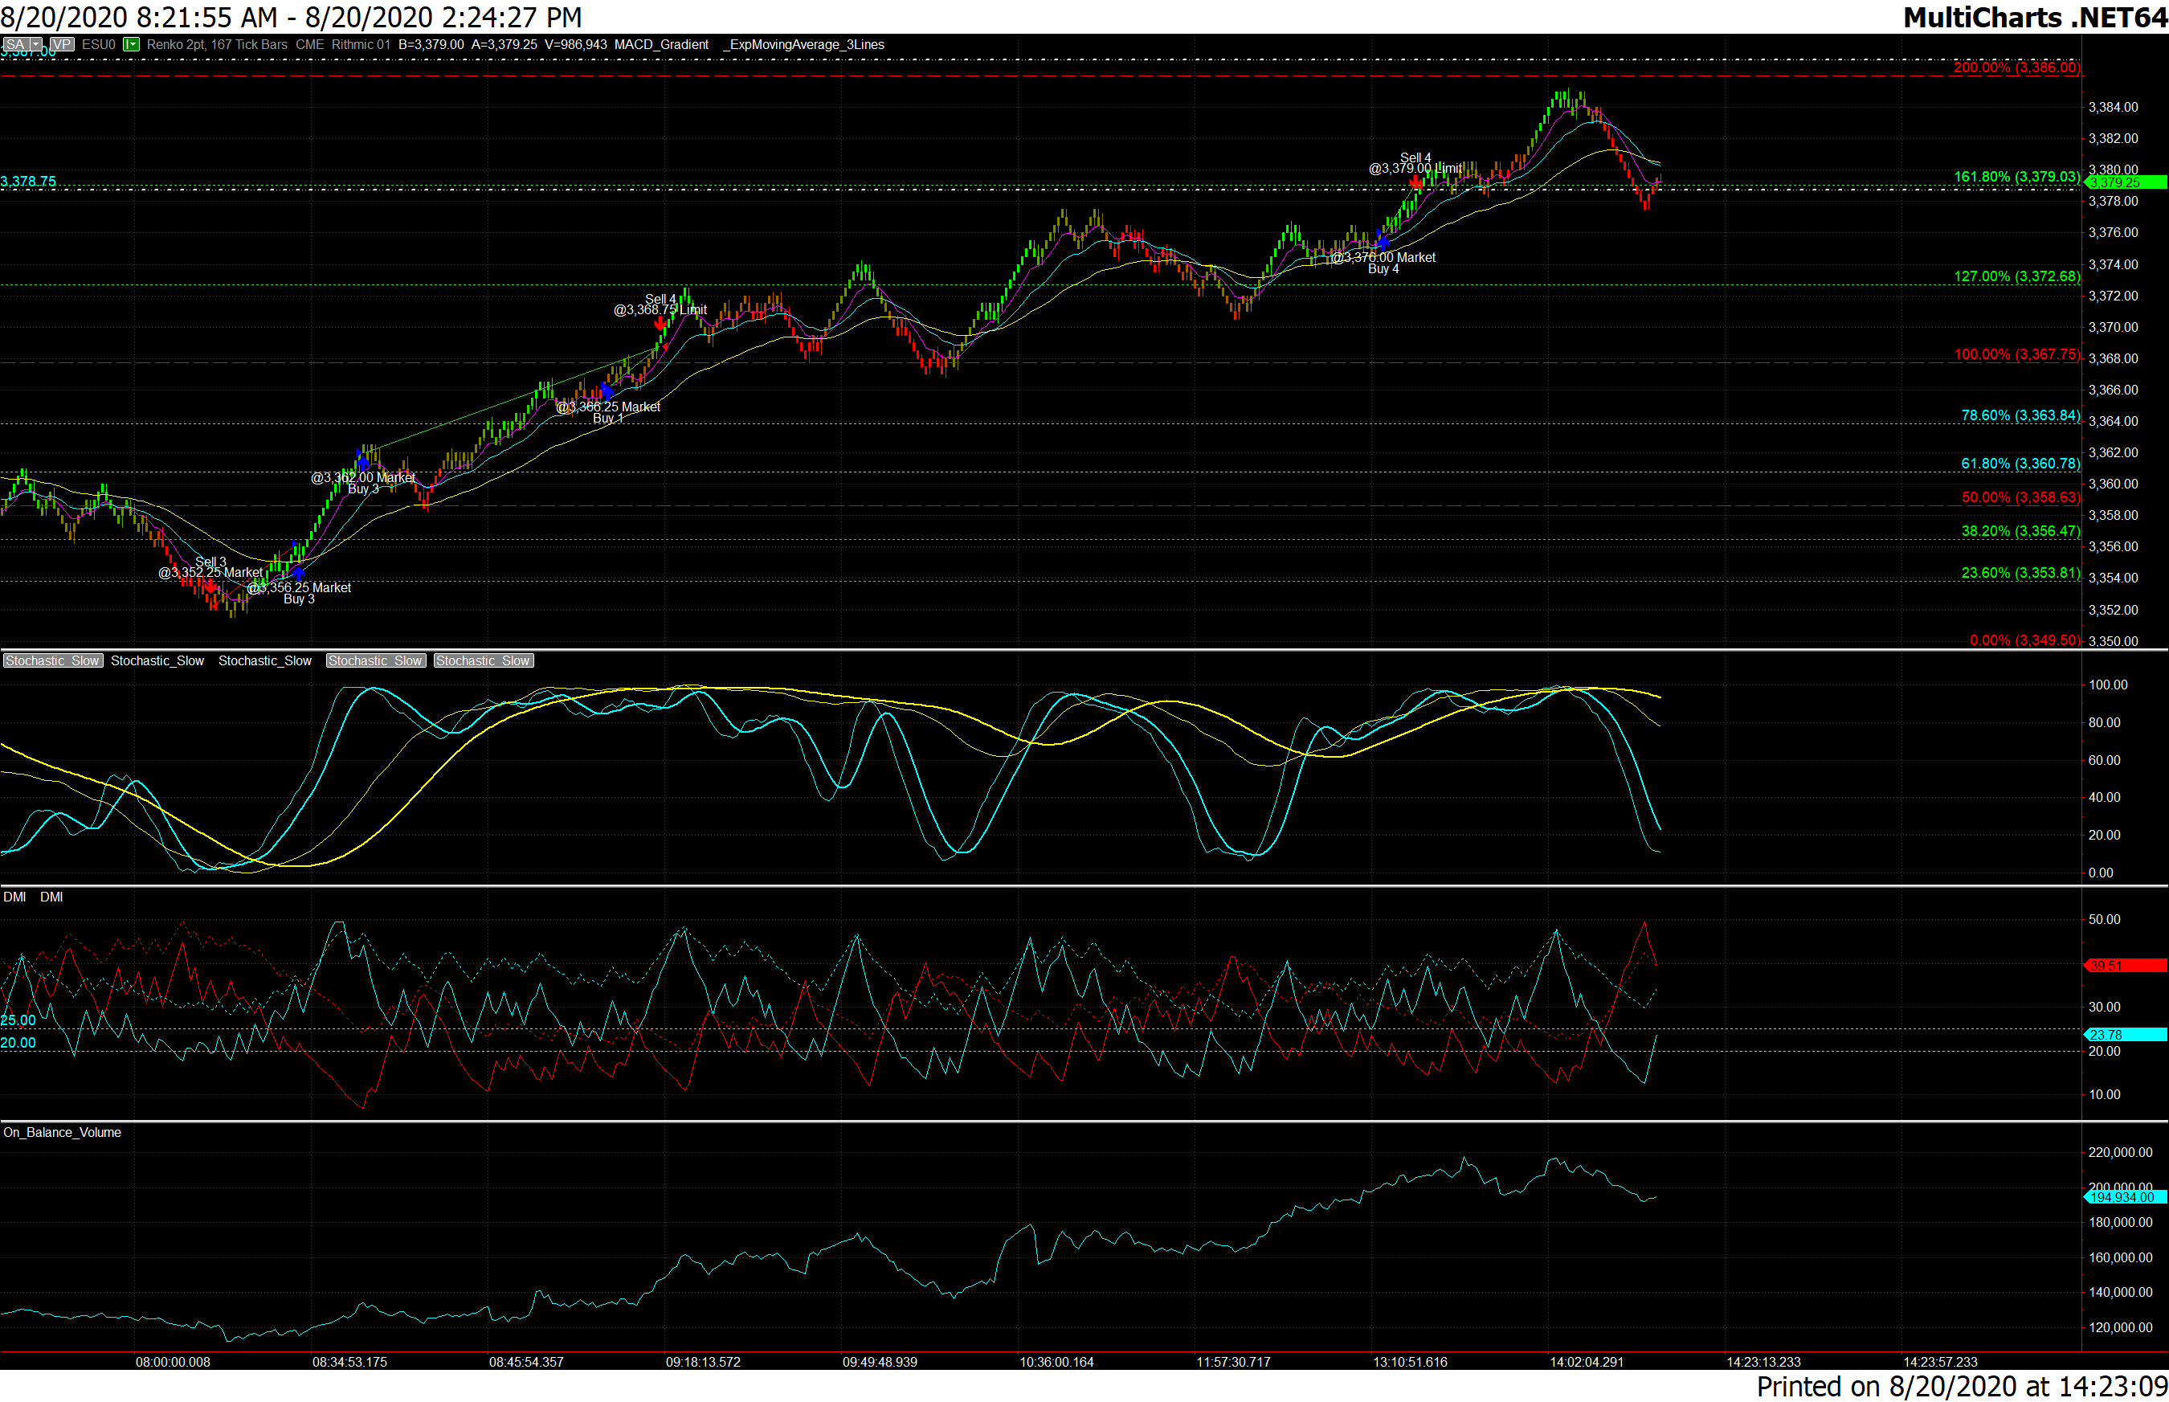Viewport: 2169px width, 1402px height.
Task: Click the 10:36:00.164 time axis label
Action: [x=1056, y=1362]
